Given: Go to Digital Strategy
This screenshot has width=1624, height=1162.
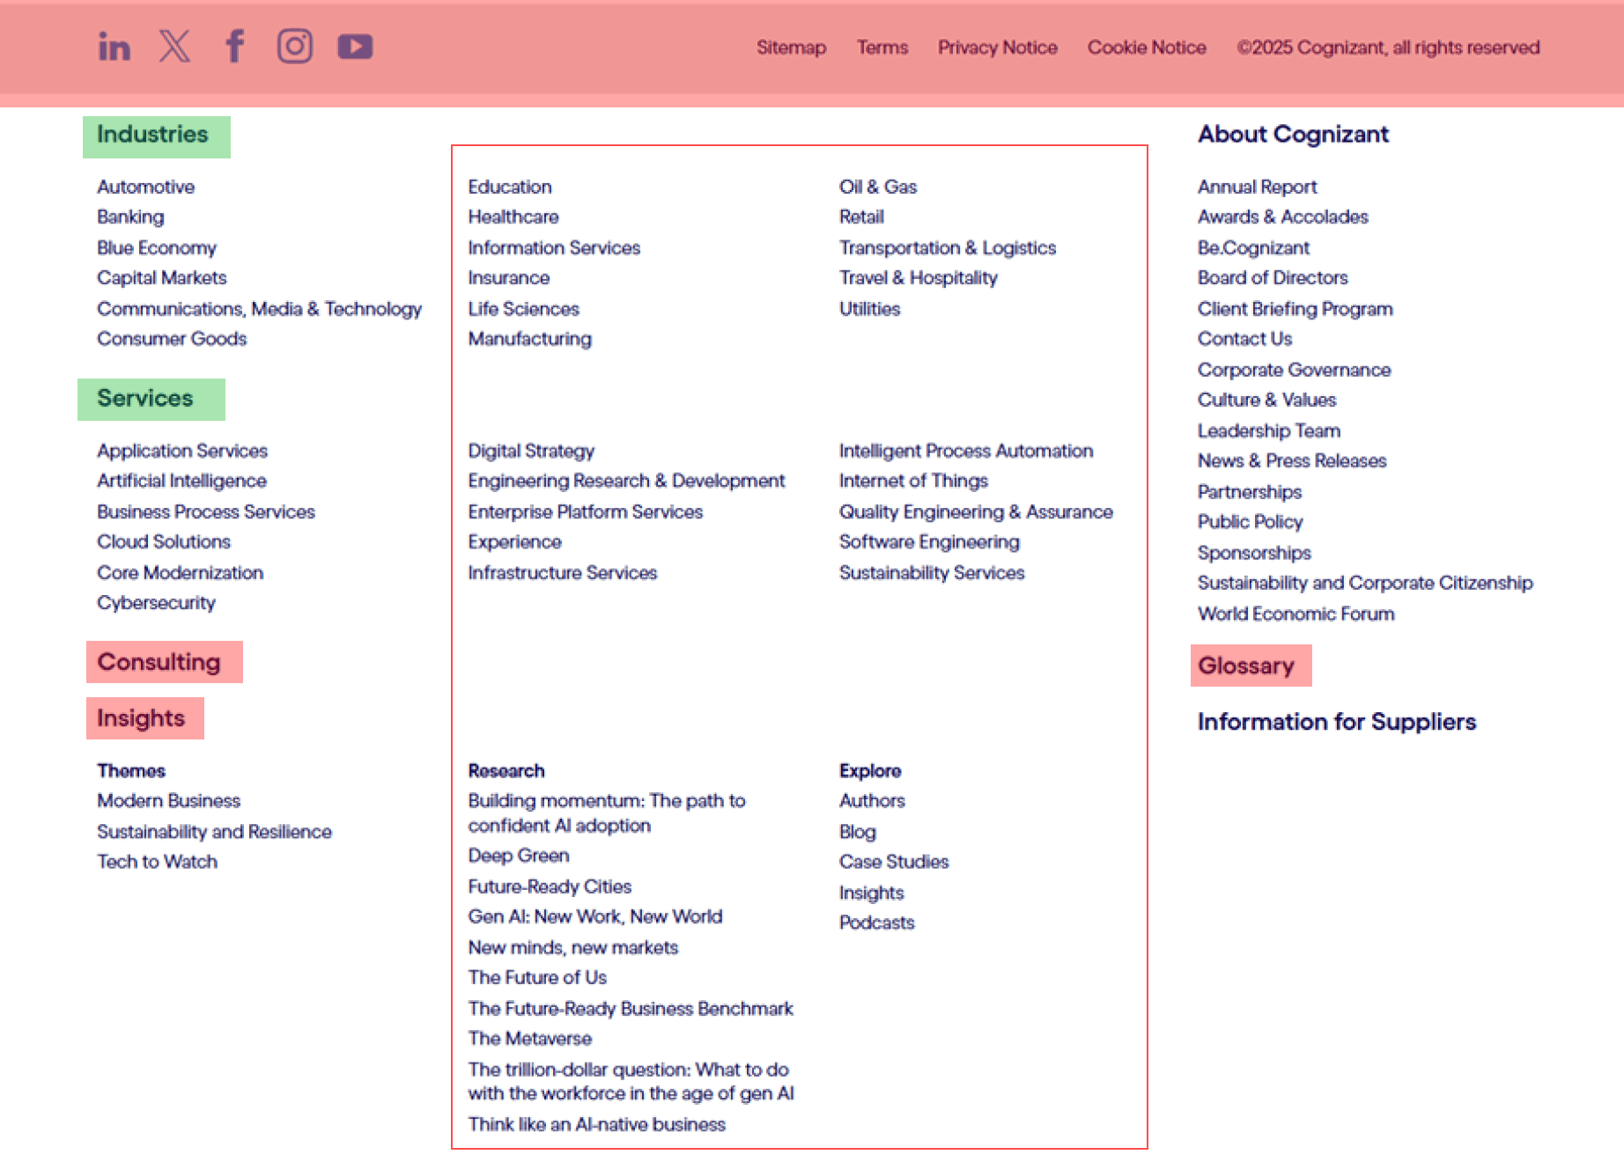Looking at the screenshot, I should 531,451.
